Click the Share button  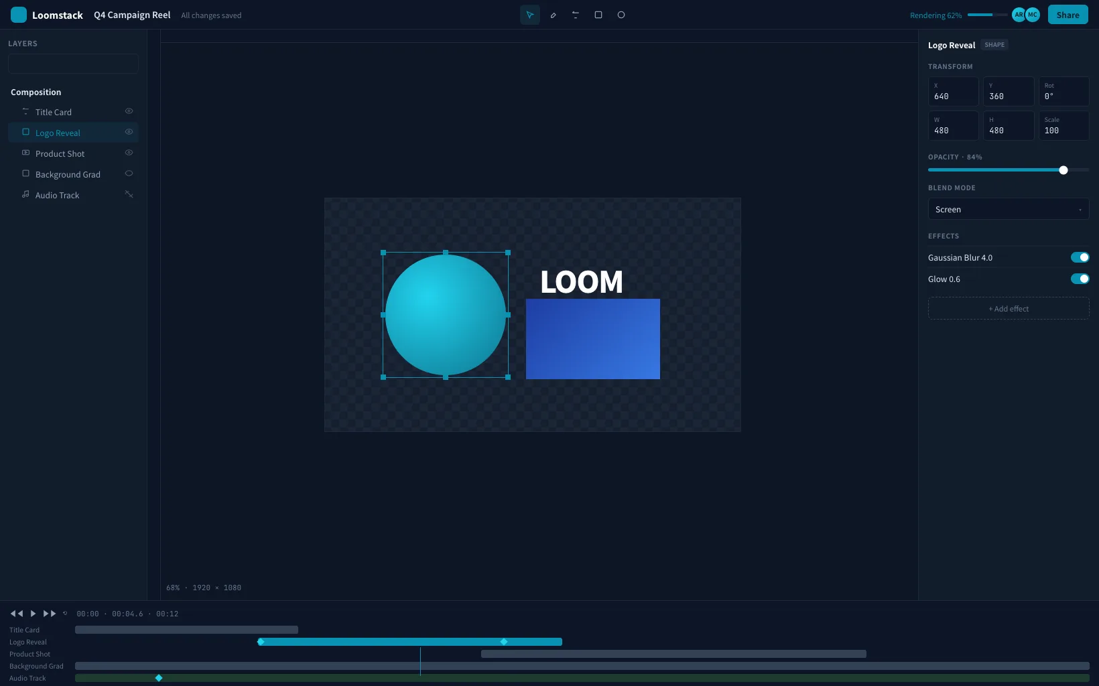coord(1068,15)
